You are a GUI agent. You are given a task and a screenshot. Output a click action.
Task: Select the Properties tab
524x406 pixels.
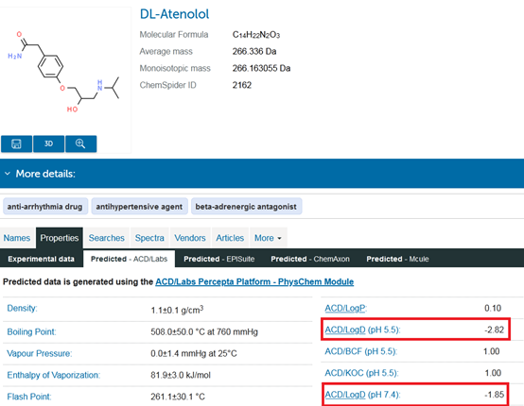point(60,238)
